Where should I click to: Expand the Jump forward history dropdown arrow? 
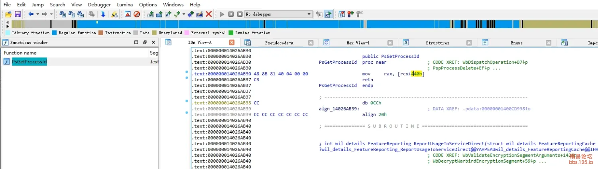click(x=51, y=14)
